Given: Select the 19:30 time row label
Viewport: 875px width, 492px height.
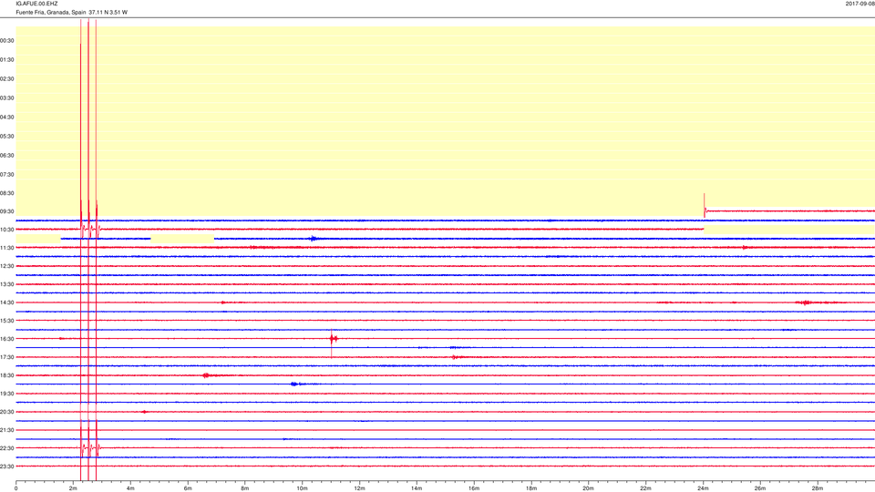Looking at the screenshot, I should point(7,394).
